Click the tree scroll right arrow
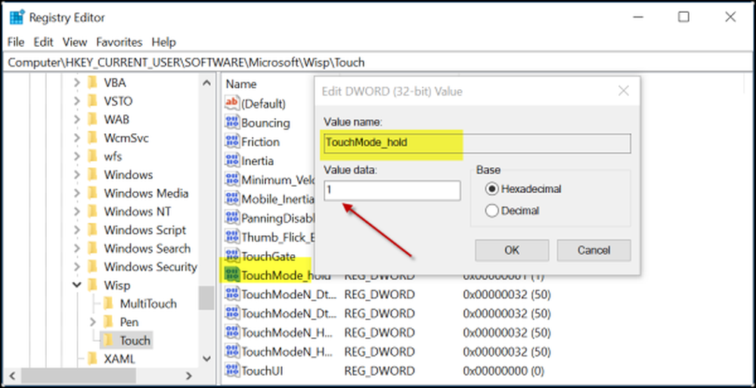The image size is (756, 388). coord(189,375)
